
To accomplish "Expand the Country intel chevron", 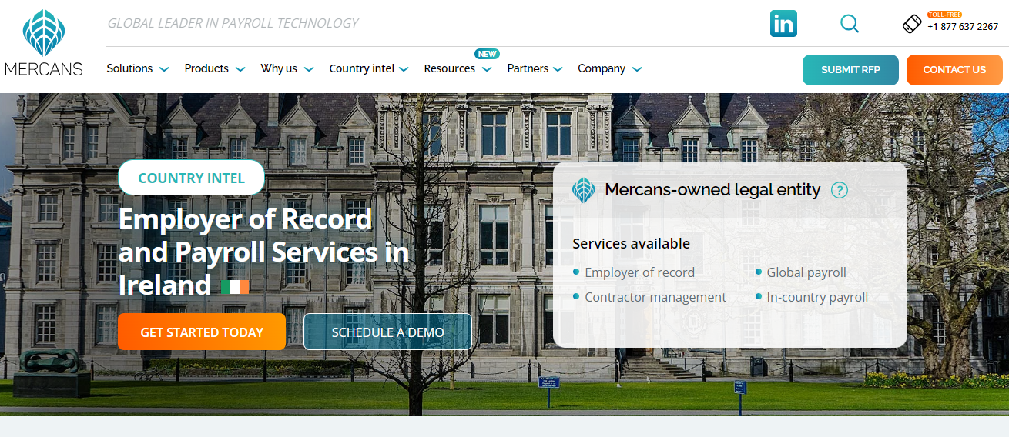I will [404, 69].
